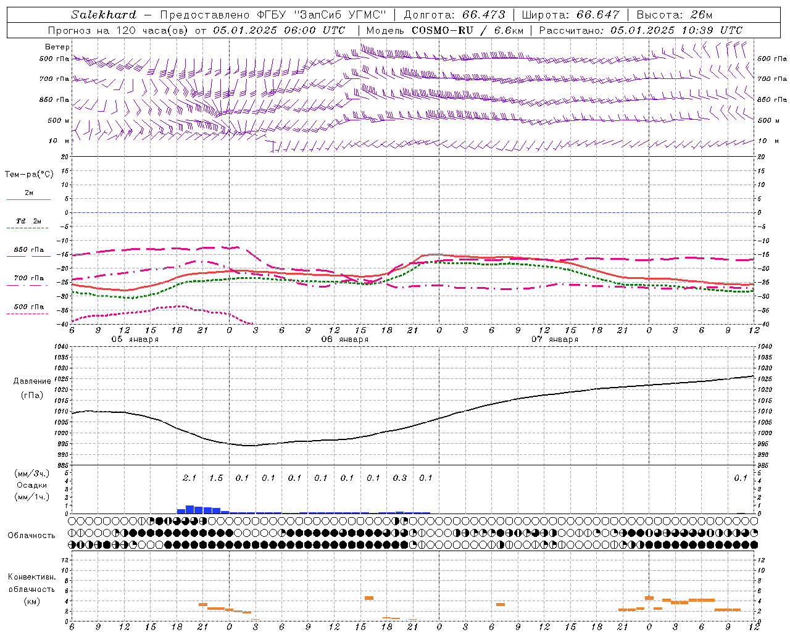Select the 2м legend entry in temperature legend
The image size is (790, 632).
[29, 193]
